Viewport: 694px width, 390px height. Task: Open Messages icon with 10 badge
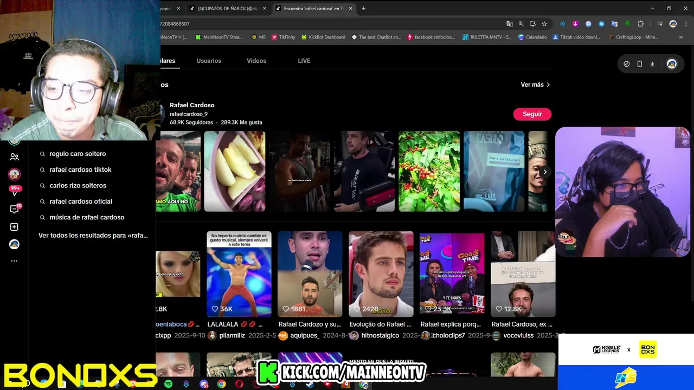15,209
